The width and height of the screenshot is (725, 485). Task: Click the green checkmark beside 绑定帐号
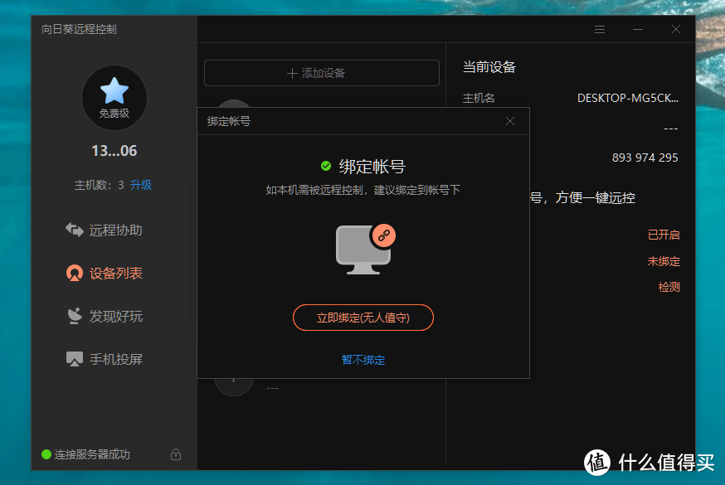[x=326, y=166]
